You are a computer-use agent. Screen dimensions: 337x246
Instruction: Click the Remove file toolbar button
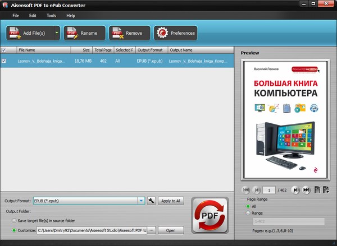point(129,33)
